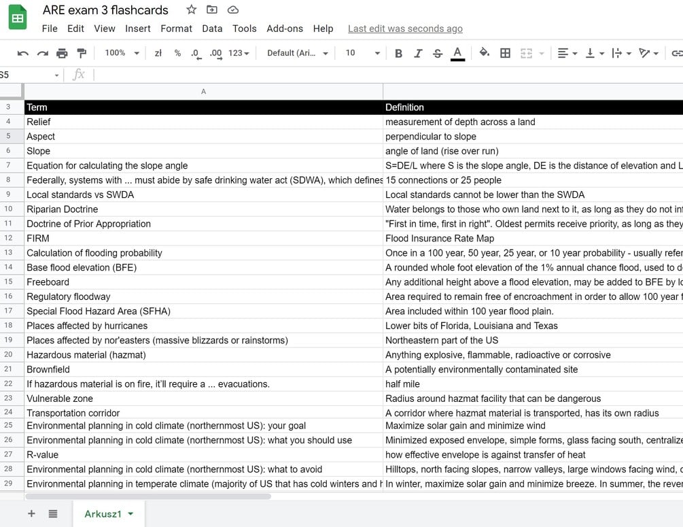Toggle bold formatting
This screenshot has width=683, height=527.
[398, 53]
